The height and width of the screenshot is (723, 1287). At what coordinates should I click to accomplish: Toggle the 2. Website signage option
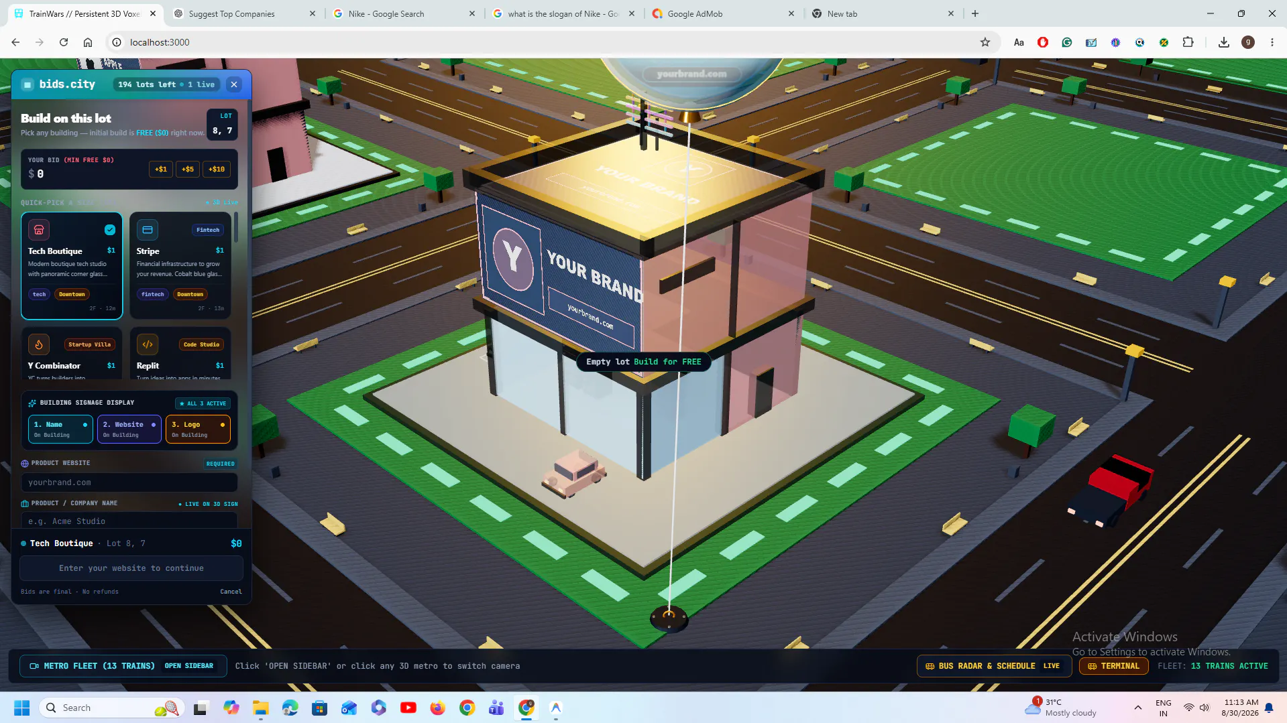[x=129, y=430]
